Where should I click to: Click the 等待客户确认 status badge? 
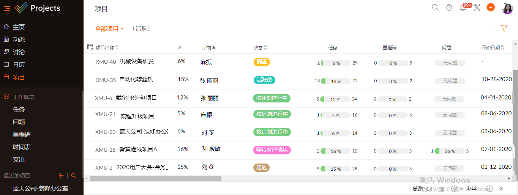[272, 150]
